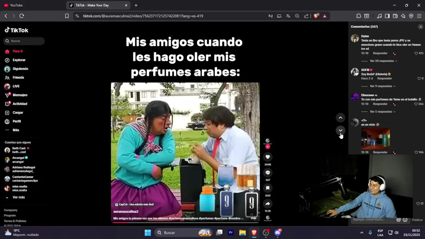Close the Comentarios panel
Image resolution: width=425 pixels, height=239 pixels.
point(421,27)
